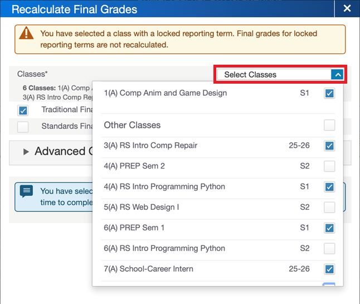The width and height of the screenshot is (360, 304).
Task: Toggle the Traditional Final Grades checkbox
Action: pos(23,110)
